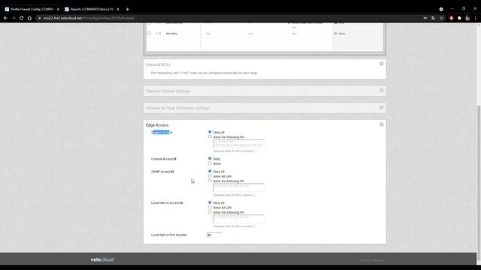Click the Local Web UI Port Number label
481x270 pixels.
169,235
